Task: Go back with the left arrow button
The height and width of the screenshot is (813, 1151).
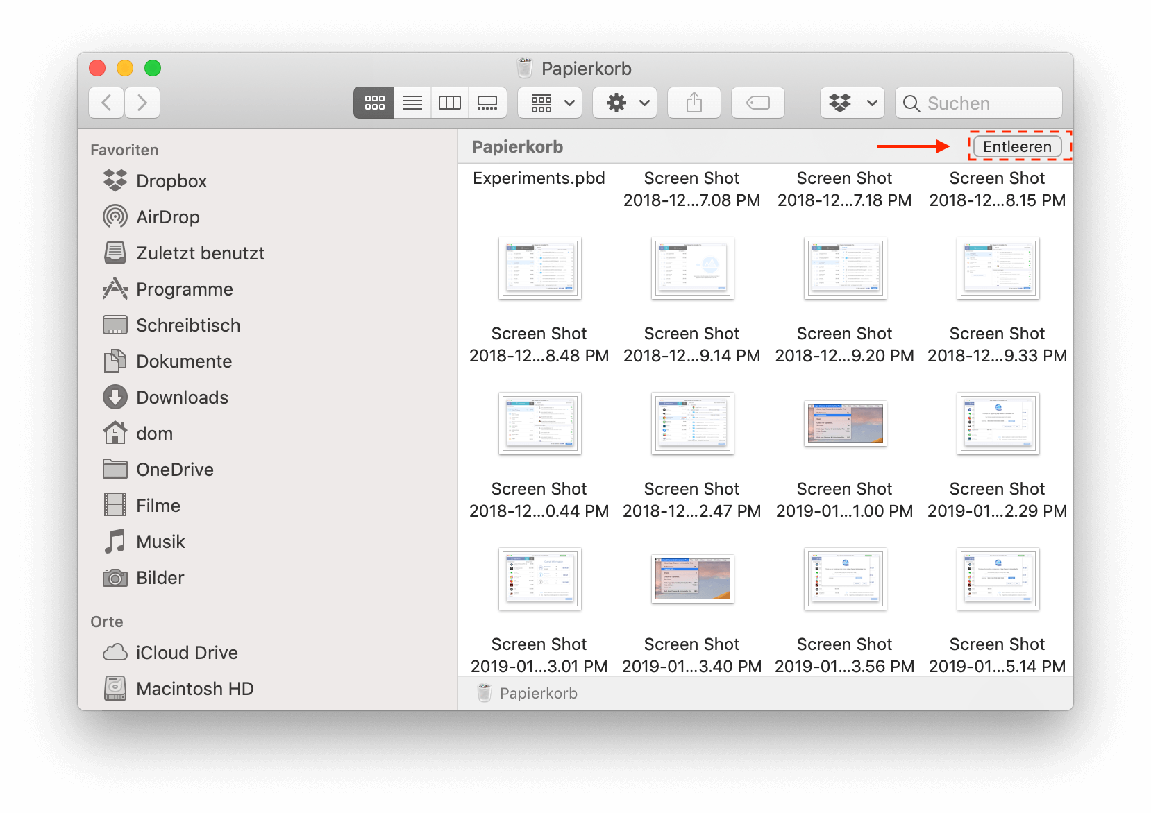Action: pyautogui.click(x=106, y=103)
